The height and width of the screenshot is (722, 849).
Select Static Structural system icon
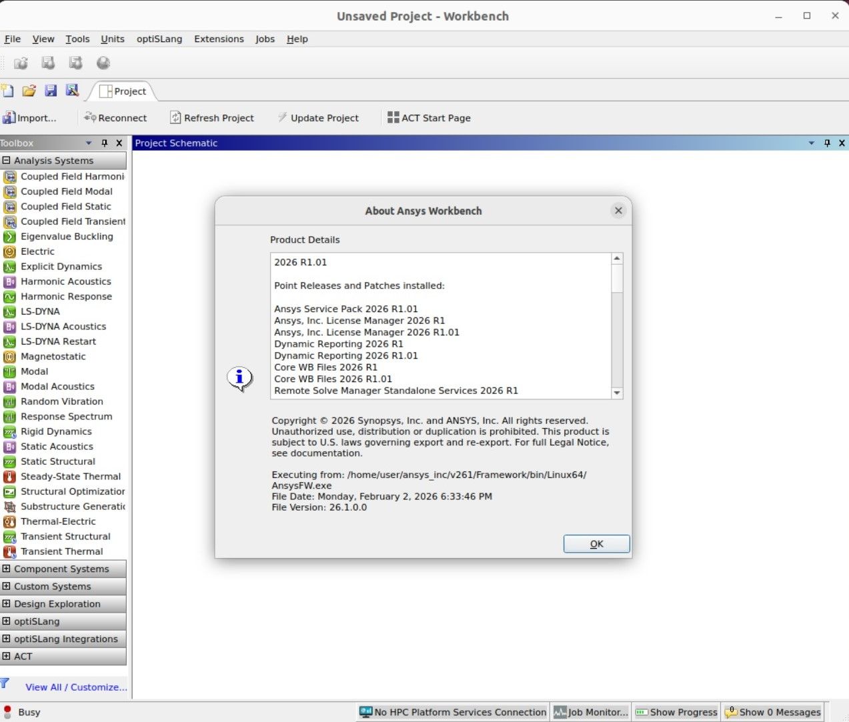[x=10, y=461]
